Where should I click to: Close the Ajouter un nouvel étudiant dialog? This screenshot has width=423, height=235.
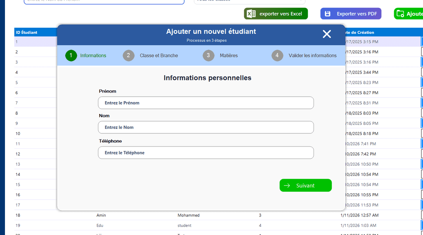point(327,34)
